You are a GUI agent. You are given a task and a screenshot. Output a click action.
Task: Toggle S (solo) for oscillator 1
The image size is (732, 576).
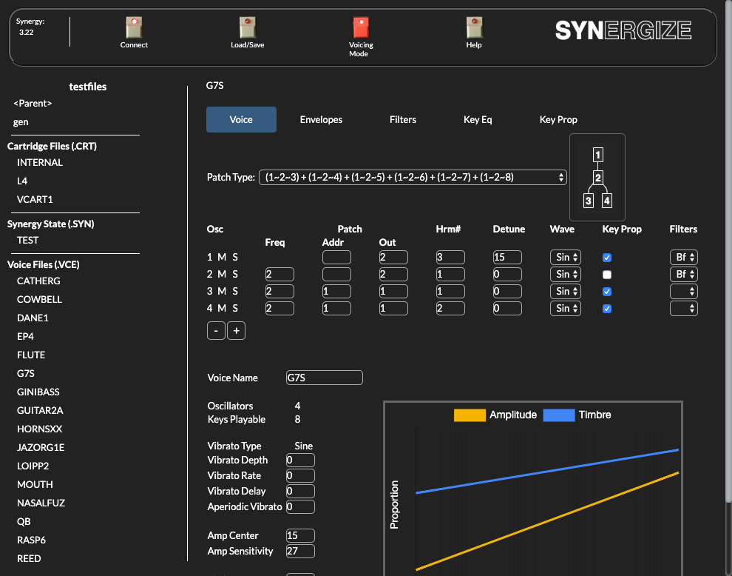point(235,257)
